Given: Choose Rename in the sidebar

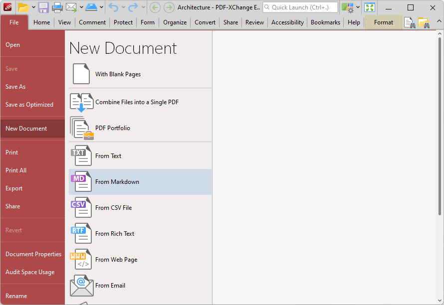Looking at the screenshot, I should (32, 296).
